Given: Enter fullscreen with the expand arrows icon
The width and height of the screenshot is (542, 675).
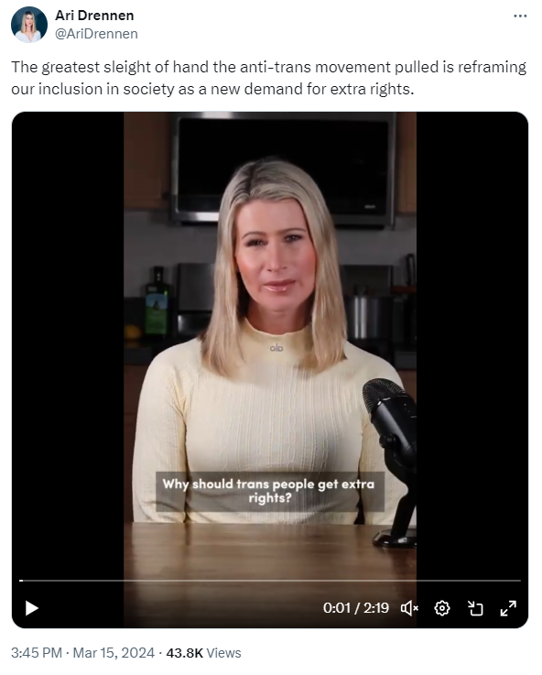Looking at the screenshot, I should [508, 608].
